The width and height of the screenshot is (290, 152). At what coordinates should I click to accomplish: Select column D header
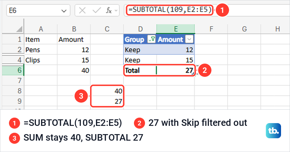[x=140, y=29]
